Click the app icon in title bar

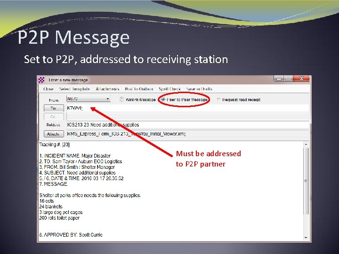pos(41,80)
